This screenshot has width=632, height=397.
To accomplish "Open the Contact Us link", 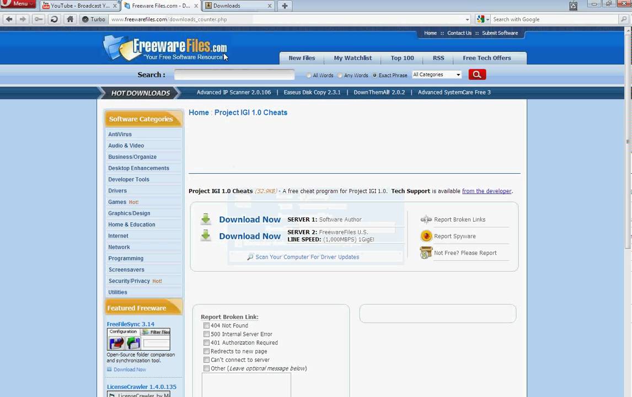I will 459,33.
